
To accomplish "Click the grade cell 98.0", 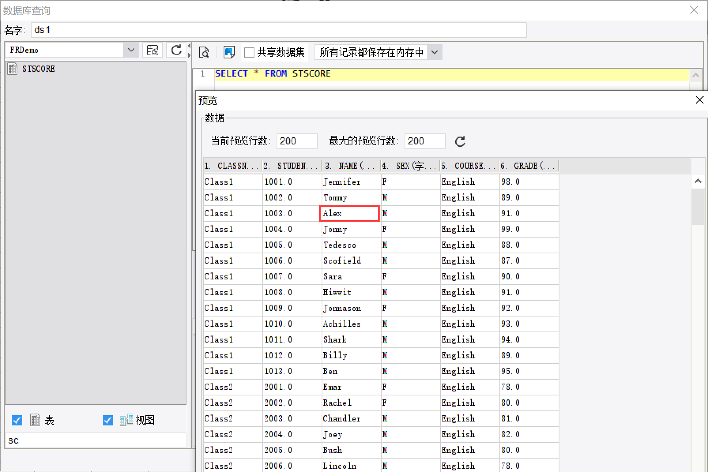I will point(529,182).
